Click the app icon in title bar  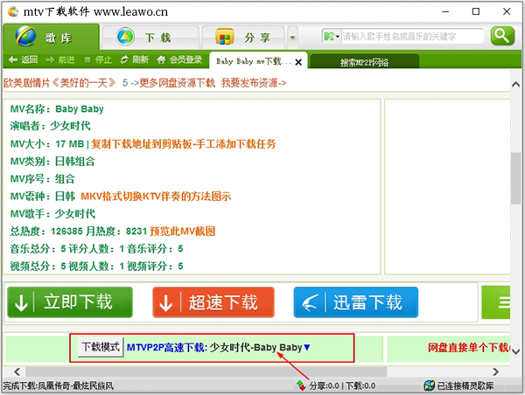click(x=13, y=11)
